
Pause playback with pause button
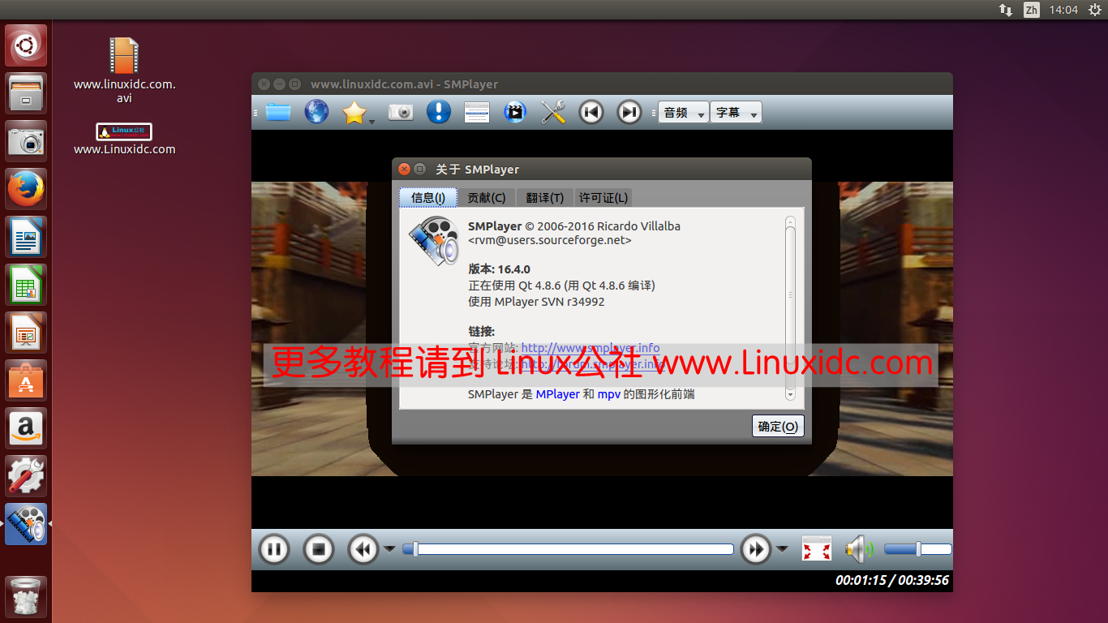[x=274, y=549]
